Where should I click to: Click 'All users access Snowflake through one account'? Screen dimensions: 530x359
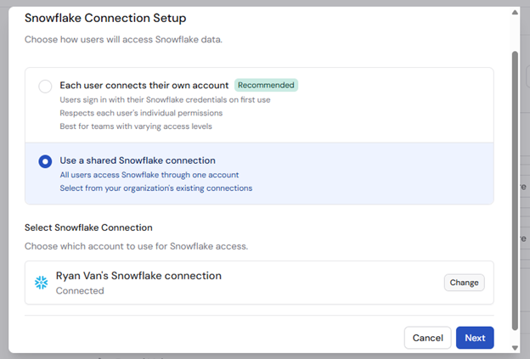click(149, 175)
